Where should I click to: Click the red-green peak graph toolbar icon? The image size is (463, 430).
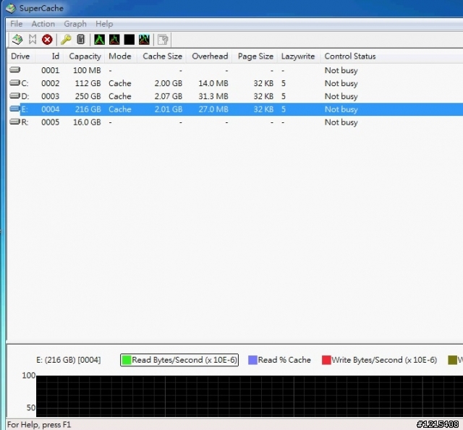click(x=114, y=40)
